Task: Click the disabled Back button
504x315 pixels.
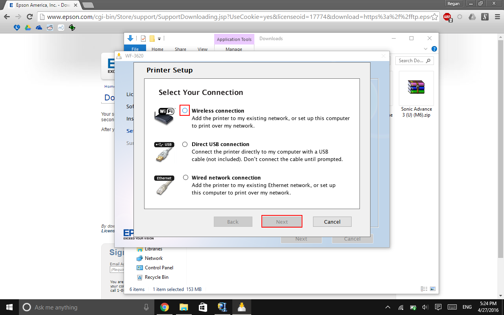Action: pos(233,222)
